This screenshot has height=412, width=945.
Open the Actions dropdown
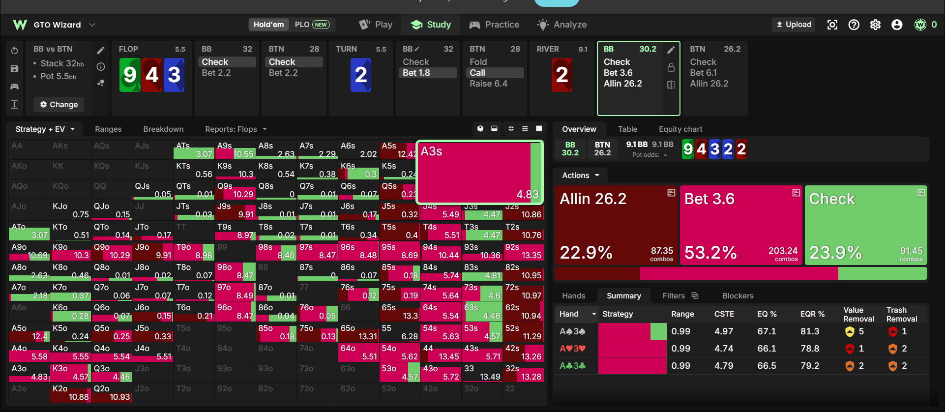(581, 176)
